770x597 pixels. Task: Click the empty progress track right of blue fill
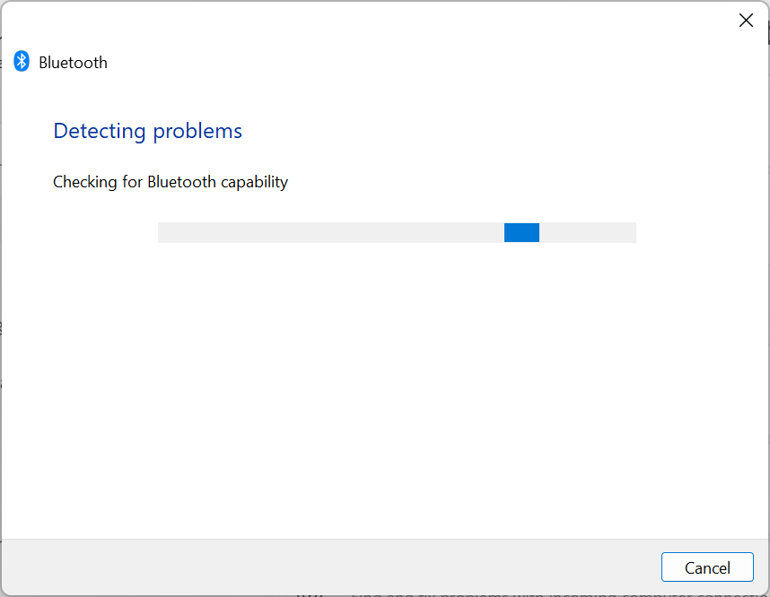pyautogui.click(x=588, y=232)
